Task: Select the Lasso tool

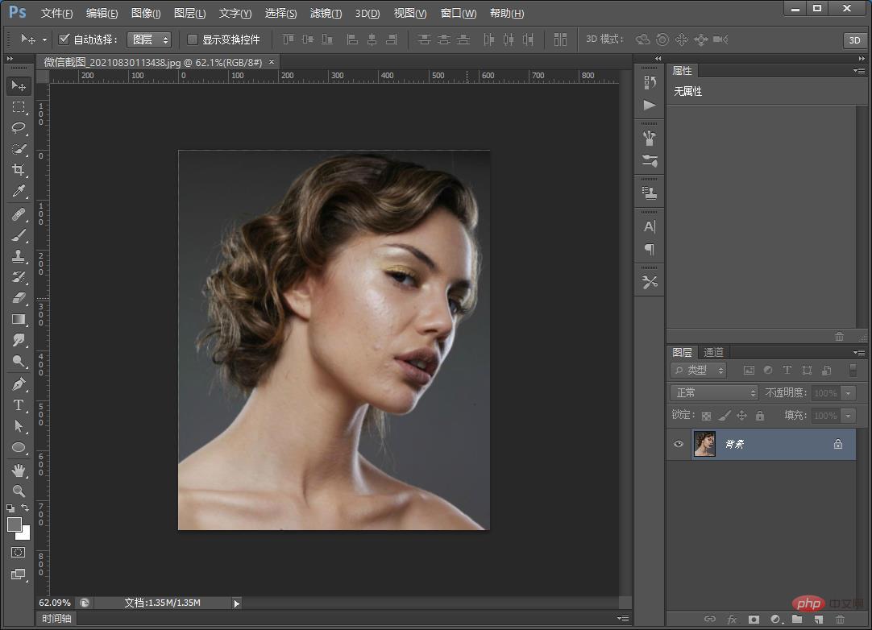Action: (x=19, y=128)
